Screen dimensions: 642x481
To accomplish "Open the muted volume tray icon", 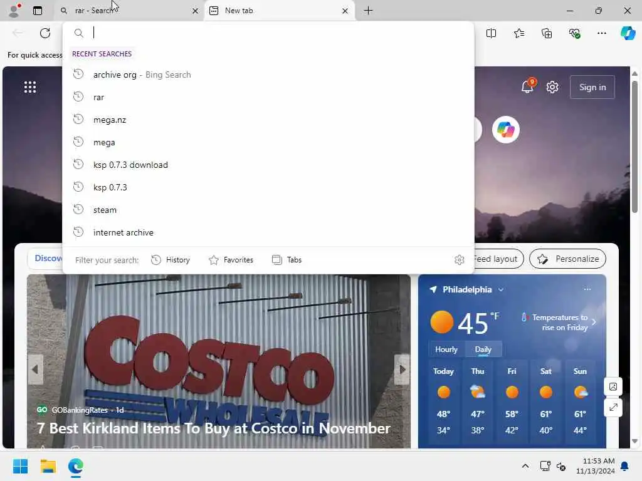I will coord(561,466).
